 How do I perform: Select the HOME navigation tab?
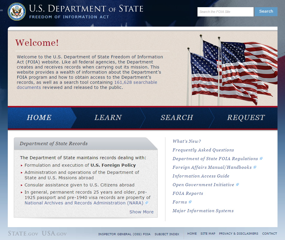click(x=39, y=118)
